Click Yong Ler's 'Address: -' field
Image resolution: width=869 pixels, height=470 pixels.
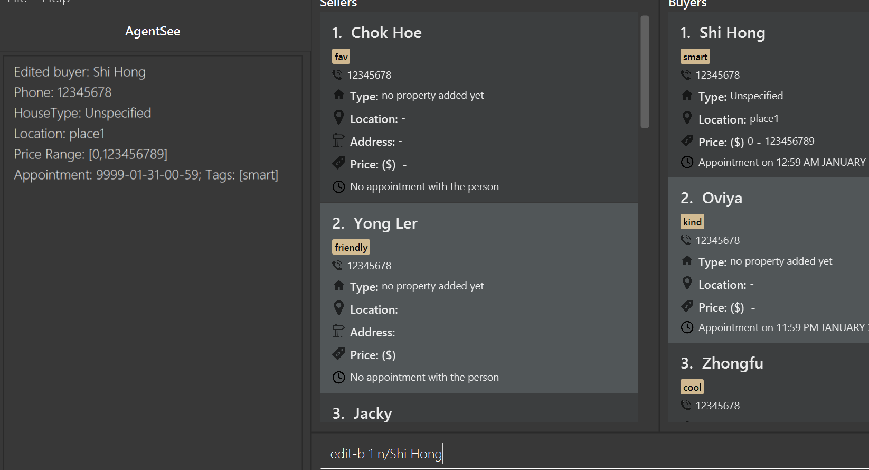click(376, 332)
